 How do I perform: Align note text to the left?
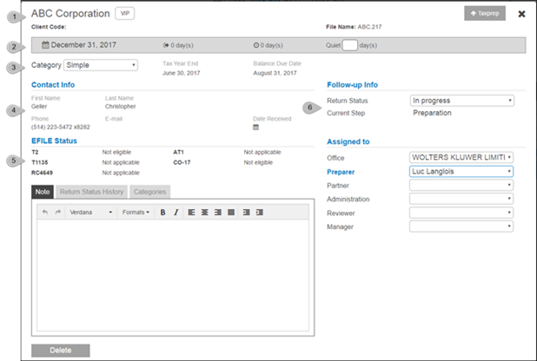pyautogui.click(x=191, y=212)
